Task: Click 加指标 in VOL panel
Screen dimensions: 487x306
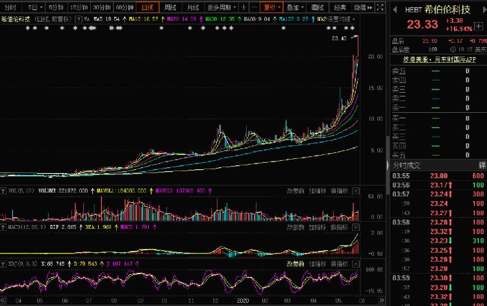Action: [318, 191]
